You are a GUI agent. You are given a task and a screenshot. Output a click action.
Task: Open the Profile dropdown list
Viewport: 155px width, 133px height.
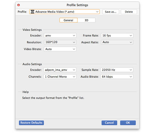coord(64,12)
